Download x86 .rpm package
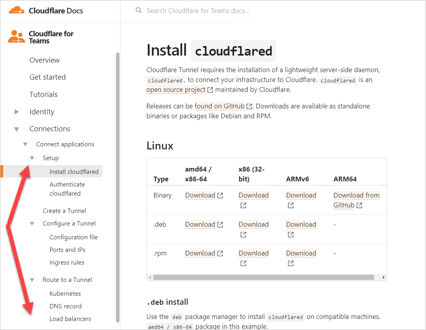Screen dimensions: 426x330 254,254
